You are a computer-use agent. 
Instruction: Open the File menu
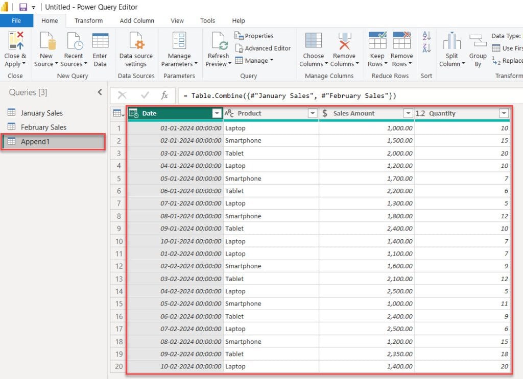pos(16,20)
